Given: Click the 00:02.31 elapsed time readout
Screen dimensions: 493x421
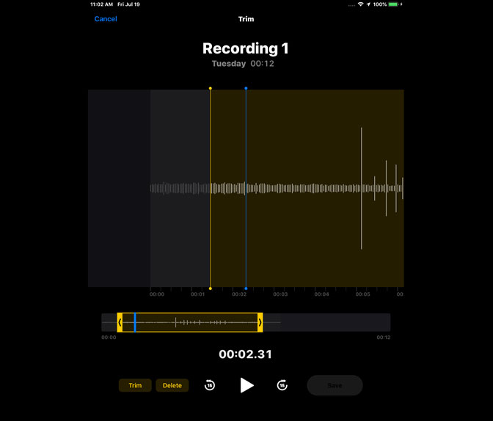Looking at the screenshot, I should (246, 354).
